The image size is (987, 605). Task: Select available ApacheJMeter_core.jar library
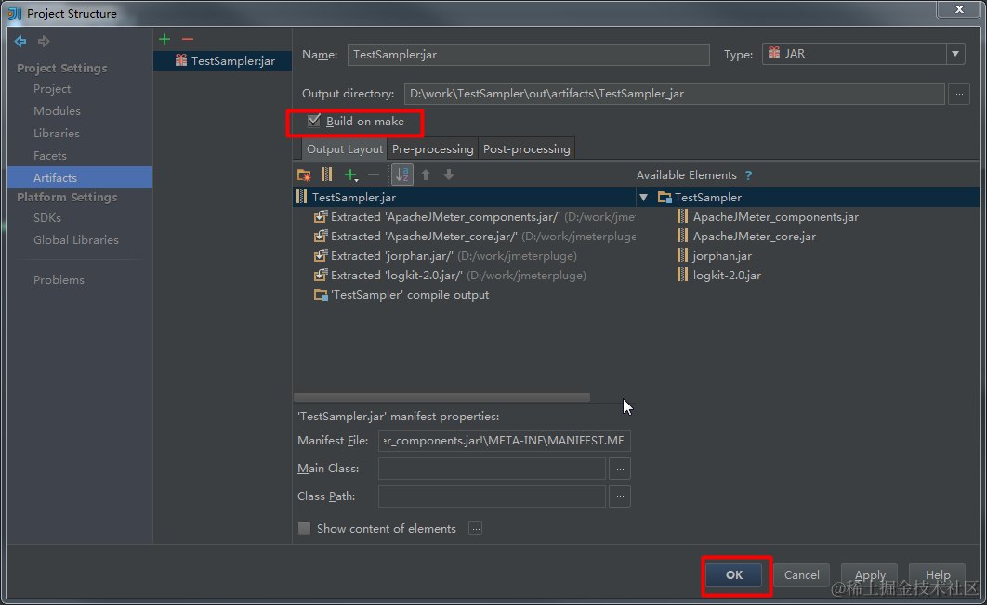pos(746,237)
